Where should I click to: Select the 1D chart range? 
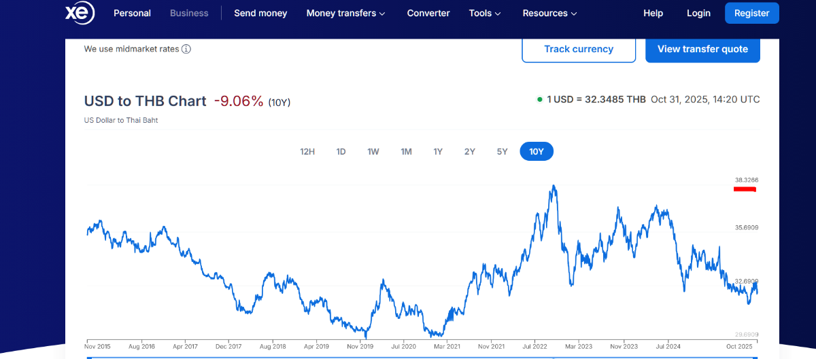[x=341, y=151]
